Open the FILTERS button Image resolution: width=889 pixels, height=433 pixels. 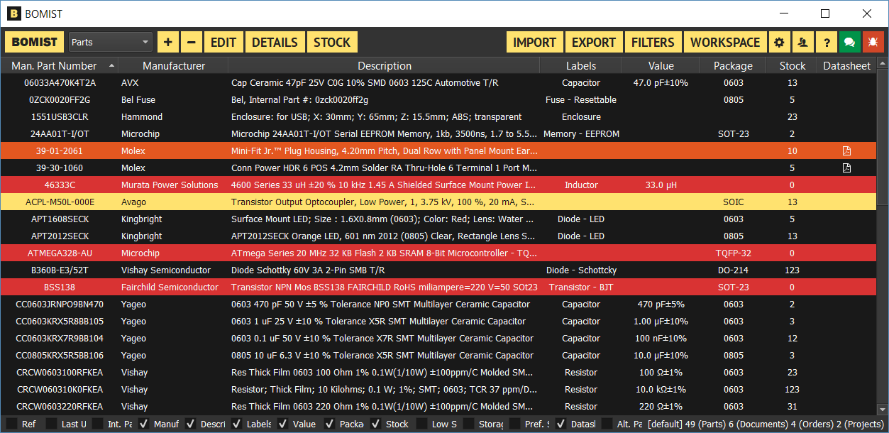[653, 42]
